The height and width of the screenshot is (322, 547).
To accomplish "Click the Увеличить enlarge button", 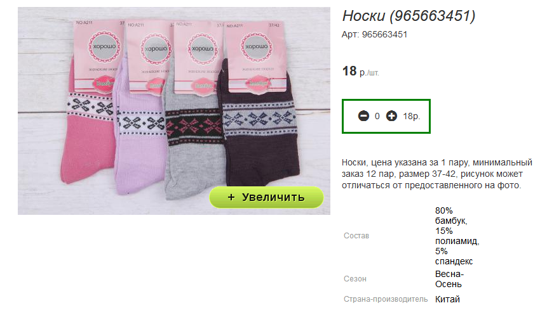I will (267, 197).
